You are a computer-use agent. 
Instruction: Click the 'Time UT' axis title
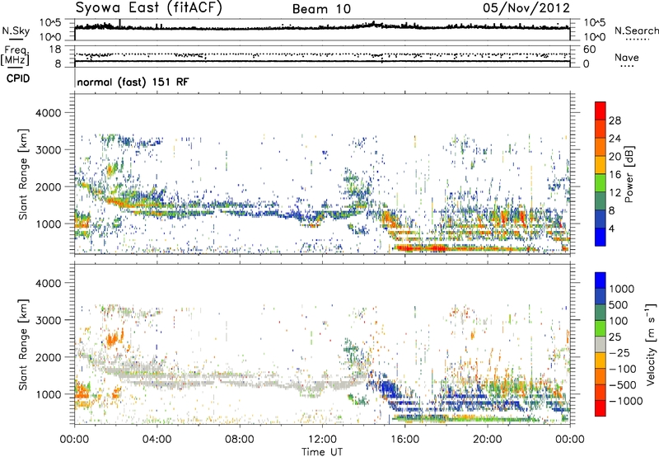click(322, 452)
